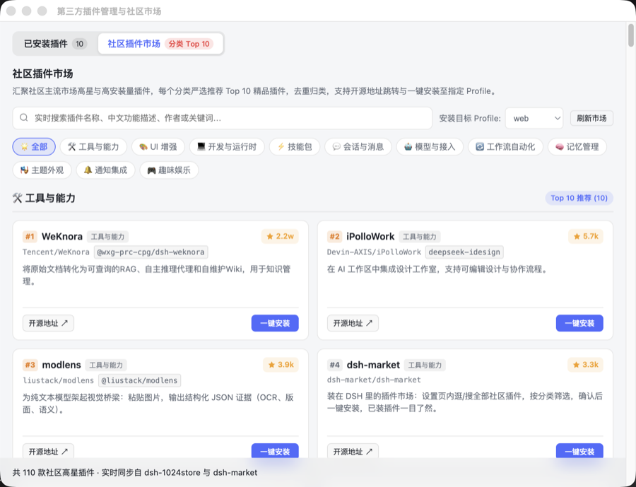The width and height of the screenshot is (636, 487).
Task: Focus the plugin search input field
Action: [x=223, y=118]
